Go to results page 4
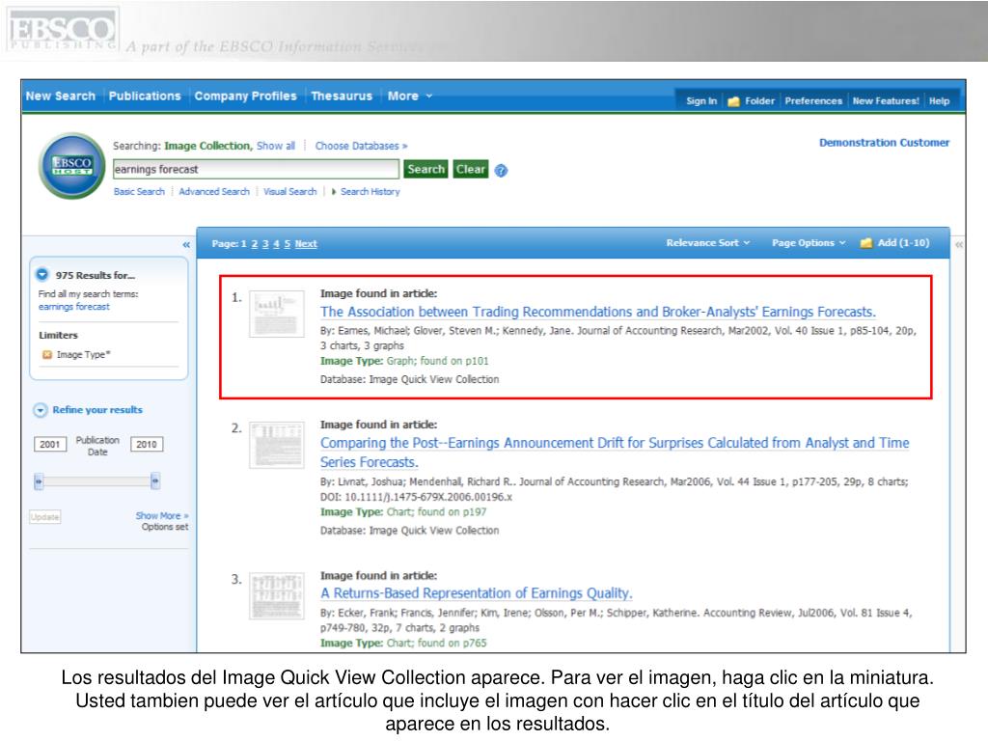This screenshot has height=741, width=988. [x=276, y=244]
